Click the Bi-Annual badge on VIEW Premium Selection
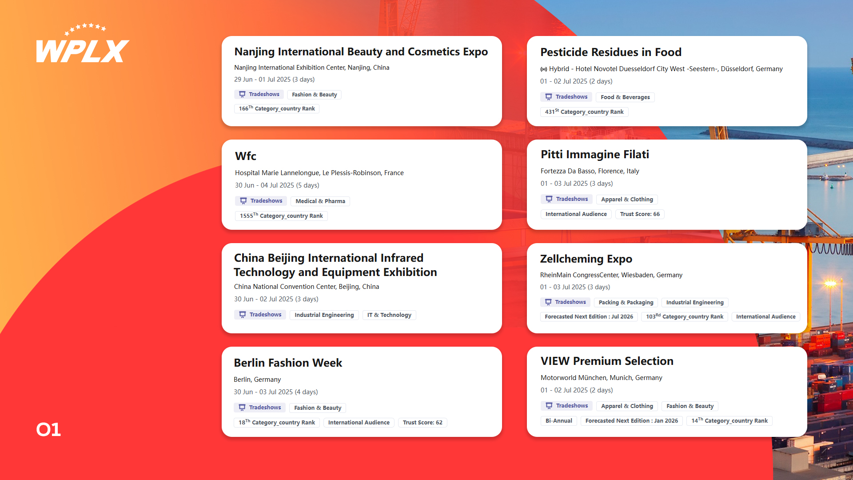853x480 pixels. click(558, 421)
